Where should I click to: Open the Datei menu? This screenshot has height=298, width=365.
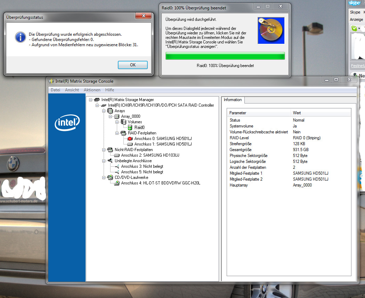pyautogui.click(x=55, y=90)
